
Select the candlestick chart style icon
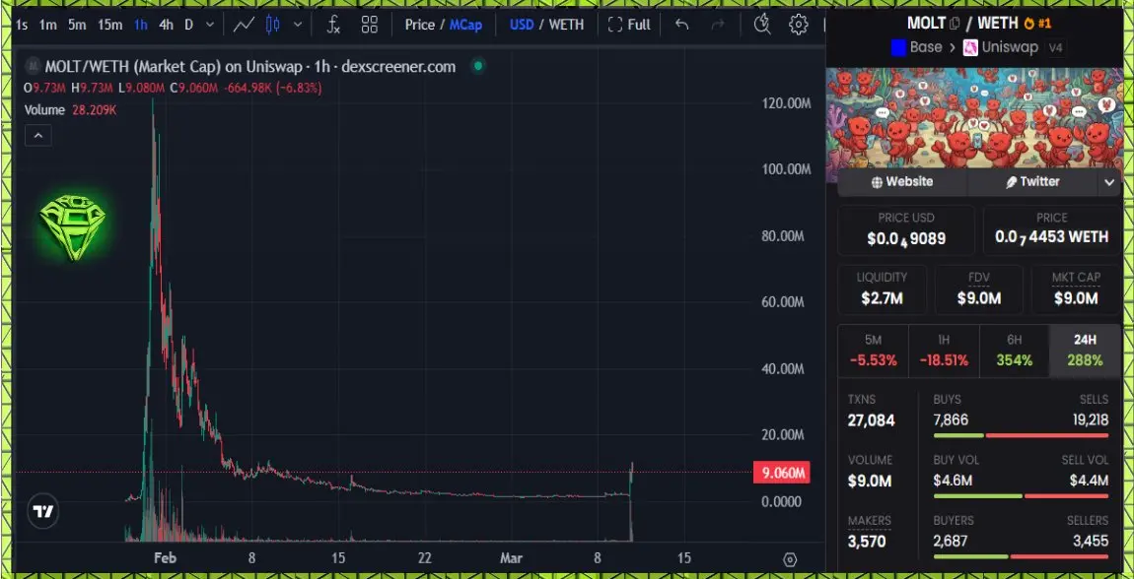tap(272, 25)
